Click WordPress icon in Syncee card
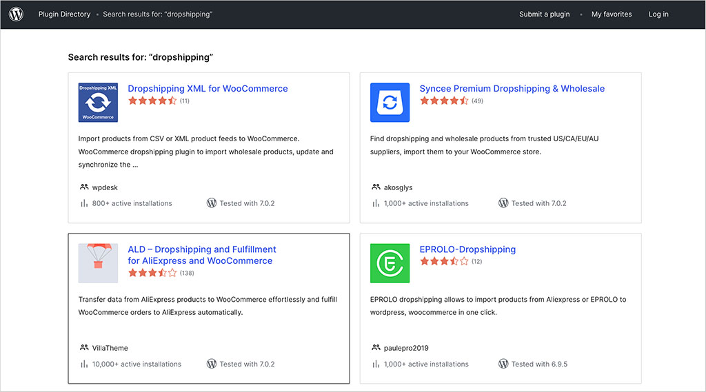 (x=503, y=203)
